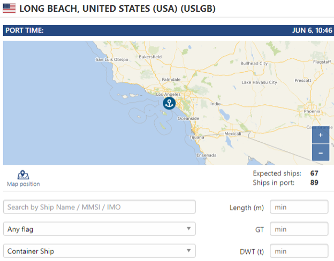Click the anchor port marker on map
The height and width of the screenshot is (261, 334).
tap(169, 103)
